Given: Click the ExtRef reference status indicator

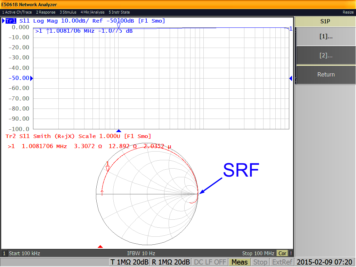Looking at the screenshot, I should [x=282, y=262].
